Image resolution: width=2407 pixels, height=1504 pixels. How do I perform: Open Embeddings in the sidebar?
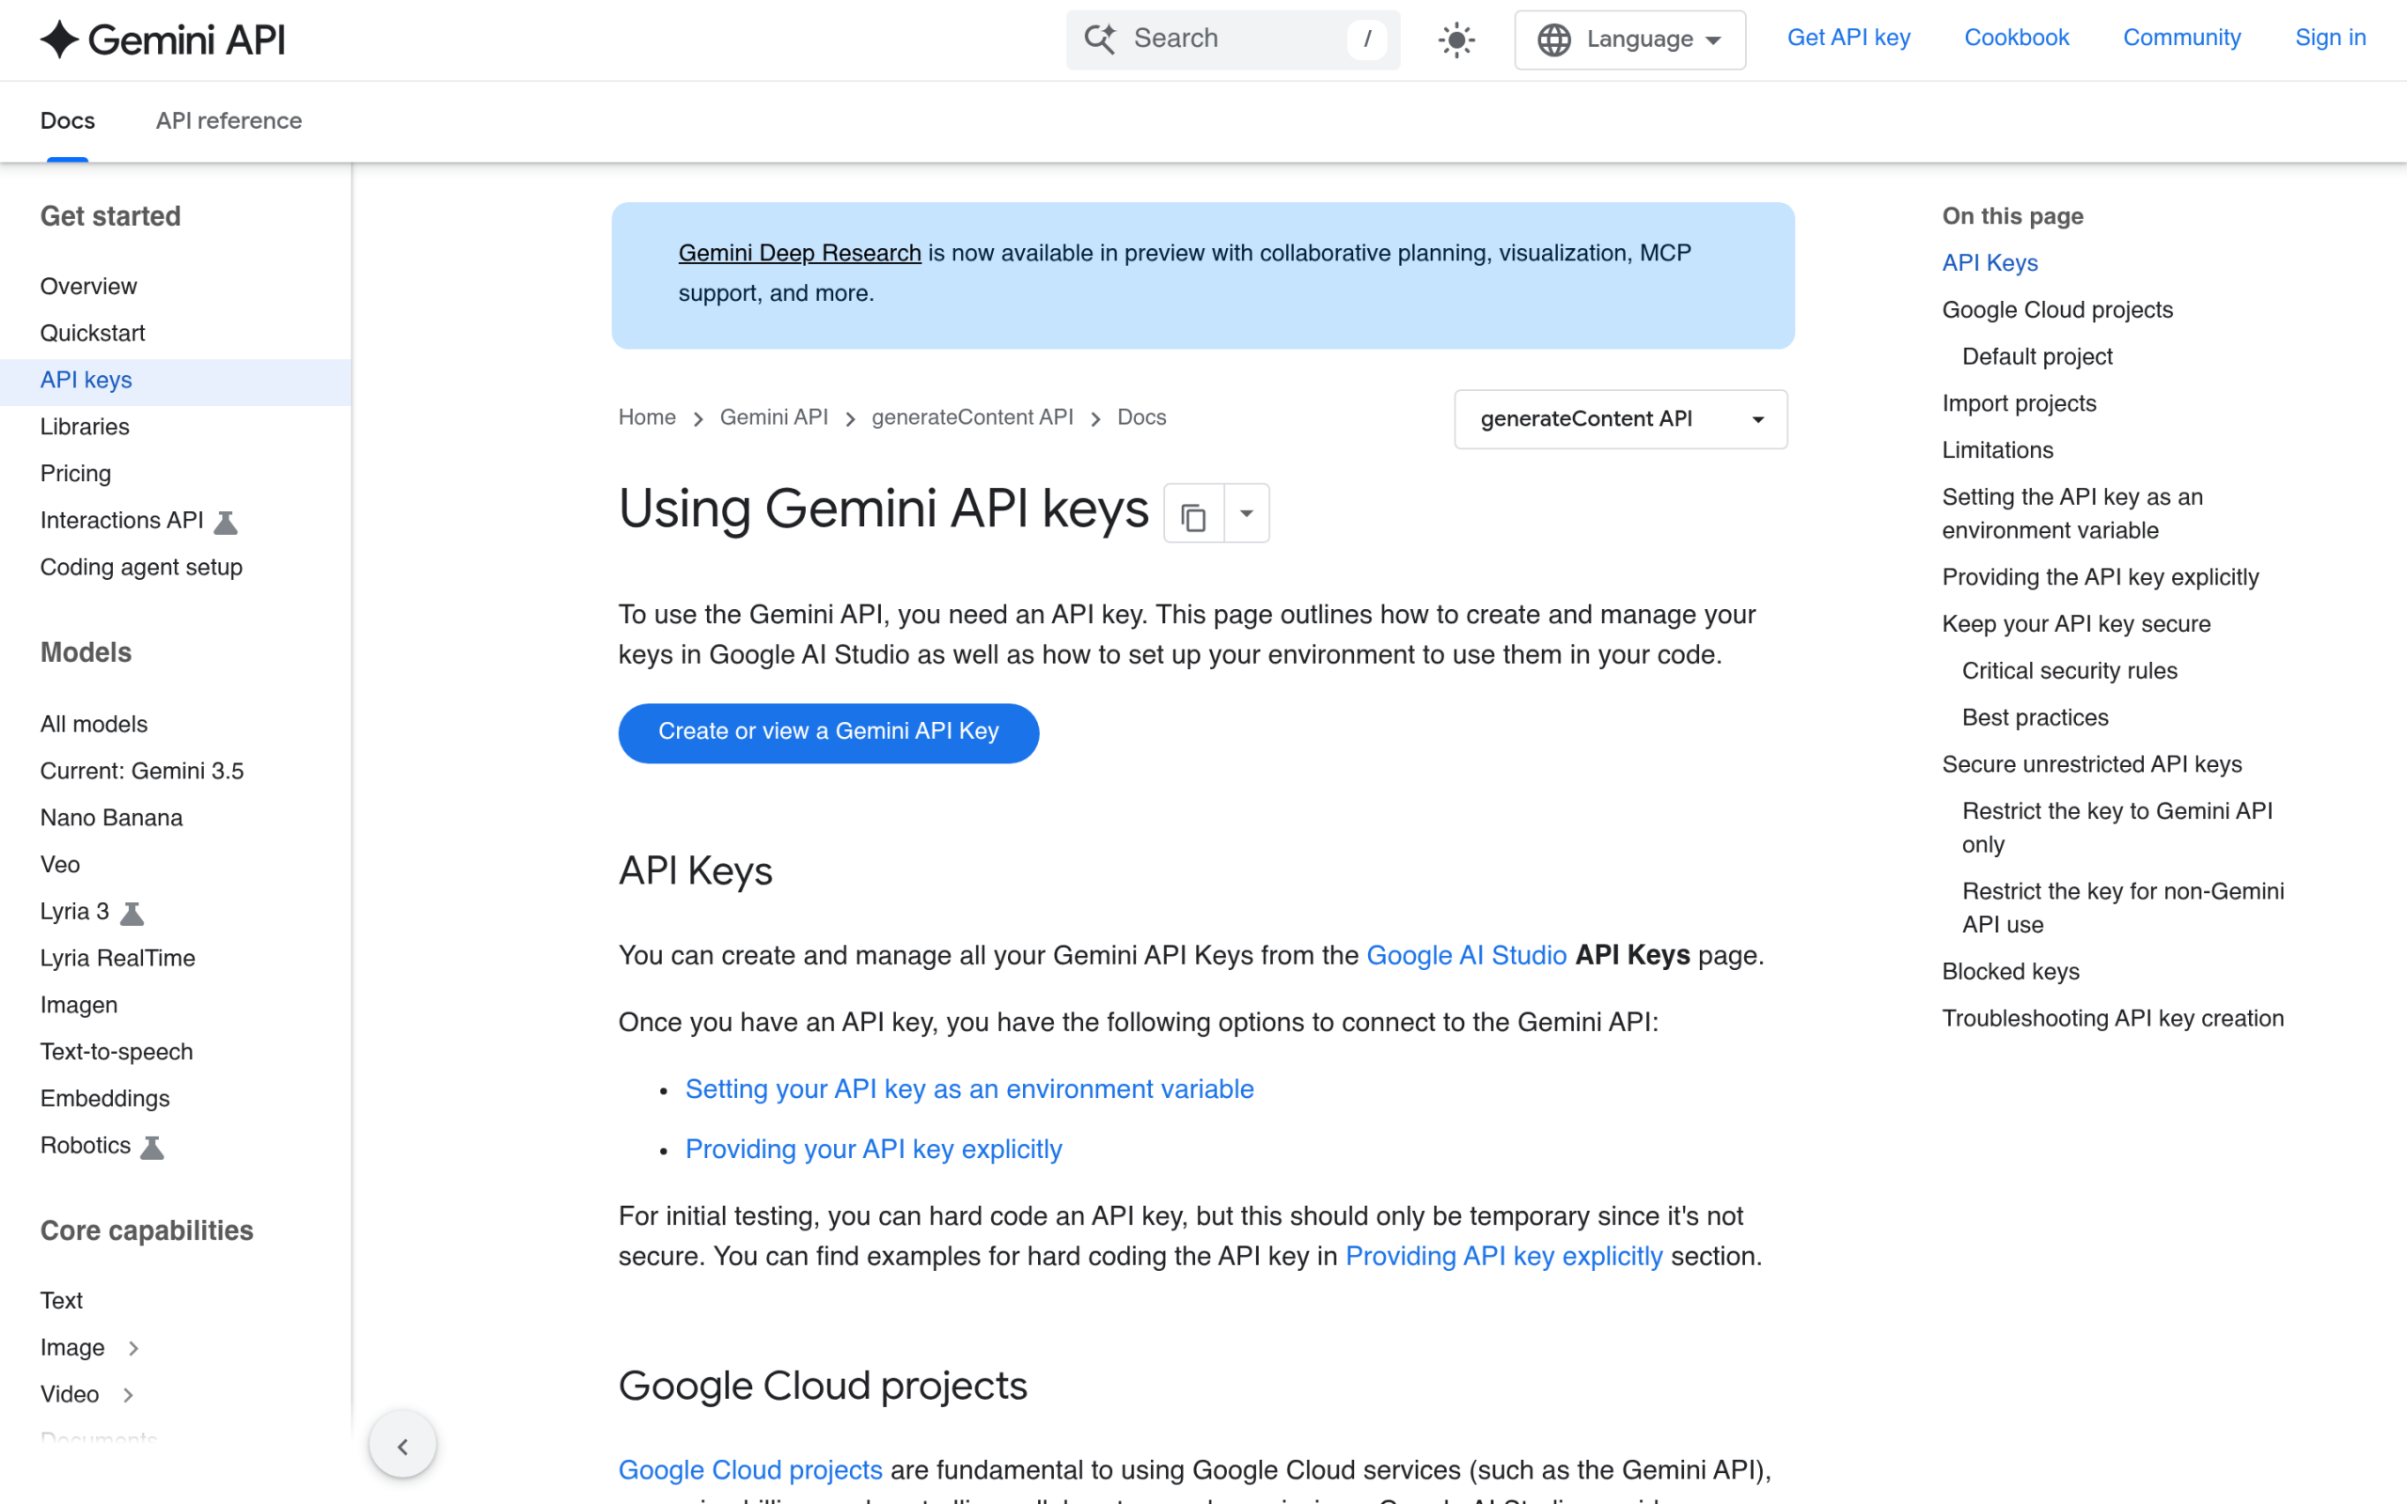click(104, 1098)
